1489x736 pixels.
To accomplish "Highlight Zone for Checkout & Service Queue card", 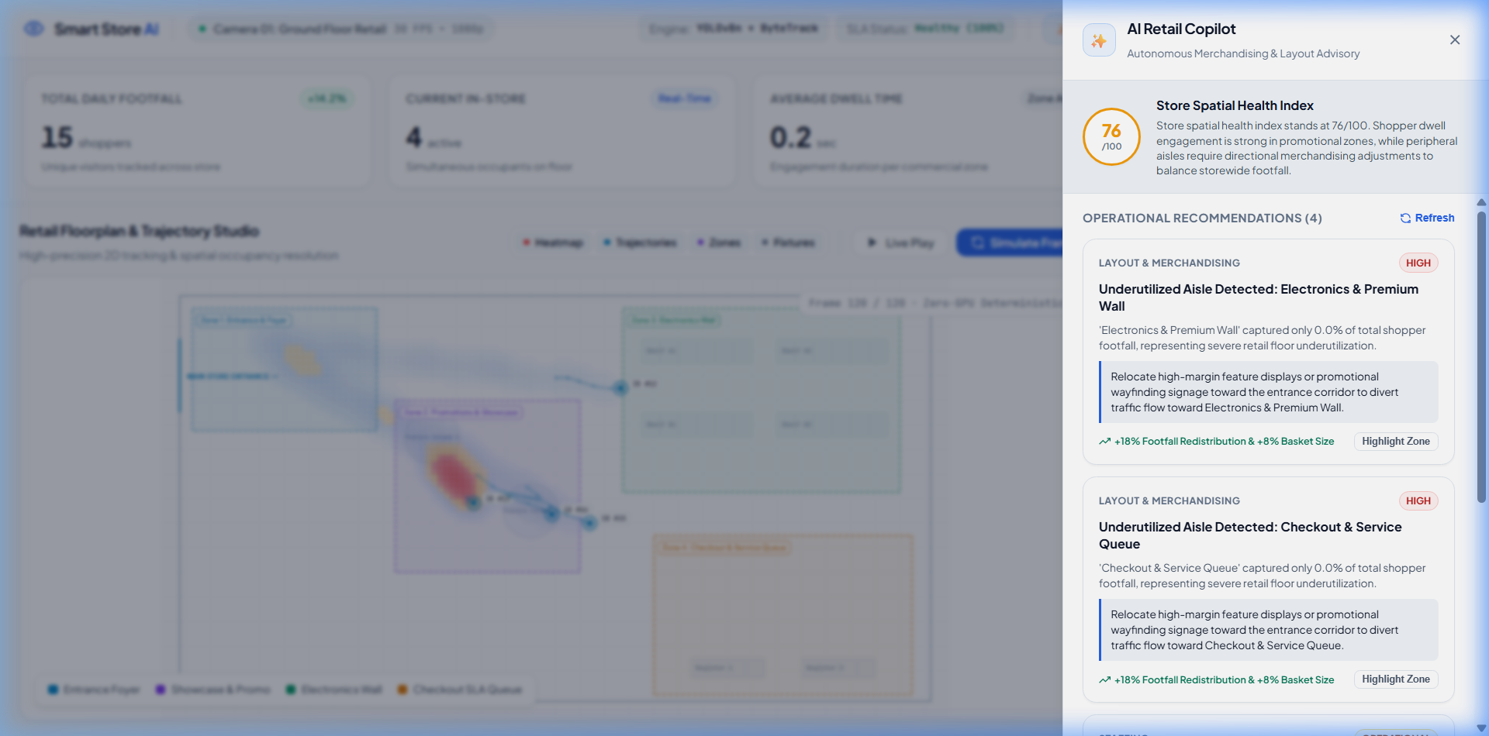I will click(1396, 679).
